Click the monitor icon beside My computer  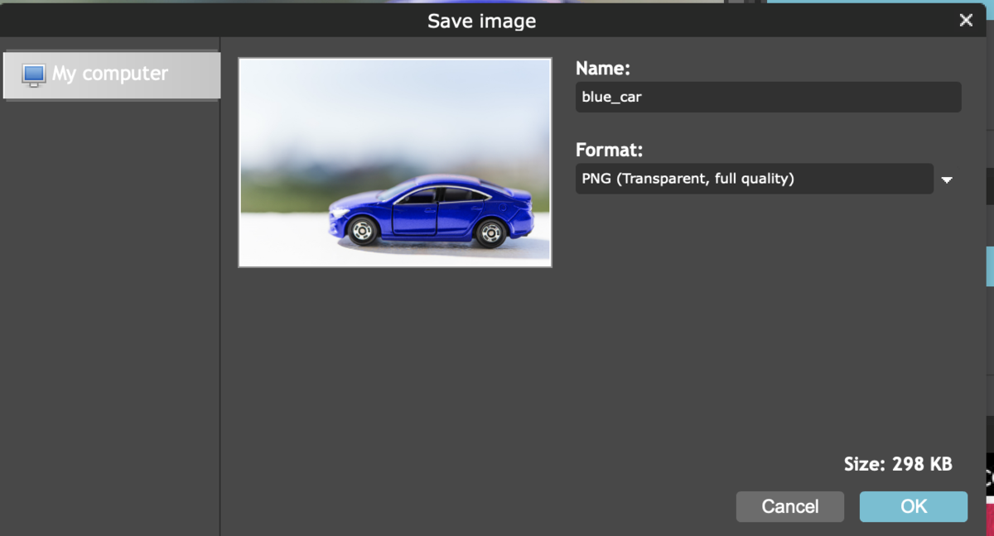point(34,75)
